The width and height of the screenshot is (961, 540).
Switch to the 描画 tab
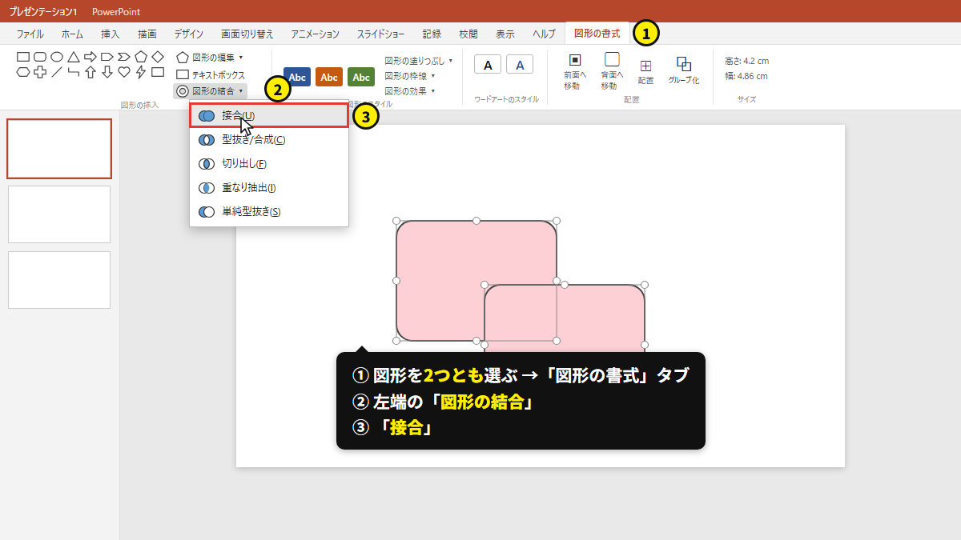pos(147,34)
